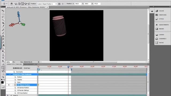171x96 pixels.
Task: Select the Path Selection tool
Action: coord(3,61)
